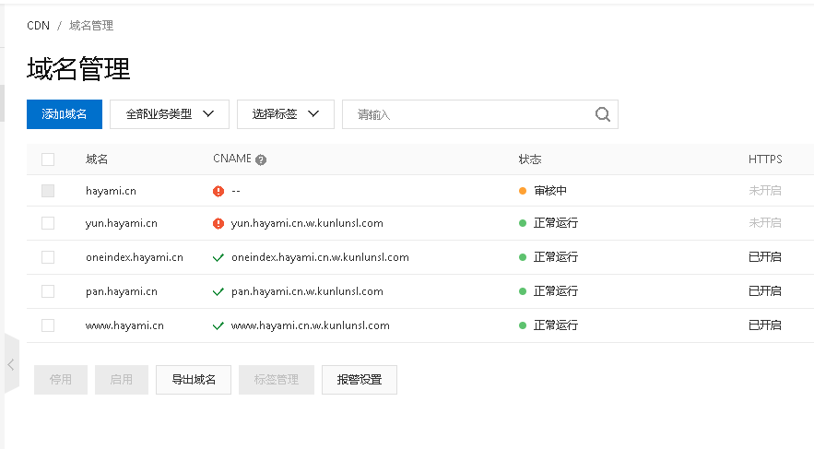This screenshot has height=449, width=814.
Task: Click the red warning icon for yun.hayami.cn CNAME
Action: (x=218, y=224)
